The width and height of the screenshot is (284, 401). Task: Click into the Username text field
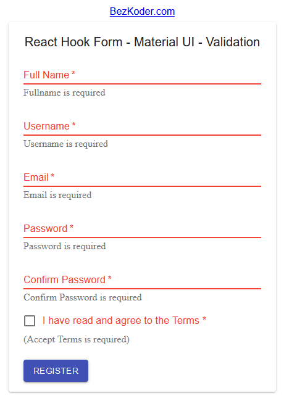[x=142, y=126]
